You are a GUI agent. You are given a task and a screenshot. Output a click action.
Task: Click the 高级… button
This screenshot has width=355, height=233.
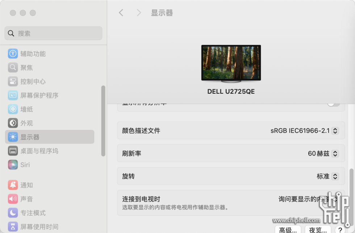[x=288, y=229]
